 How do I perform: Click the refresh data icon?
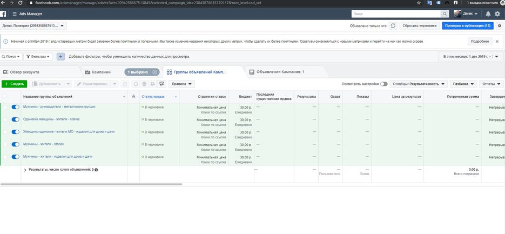click(x=393, y=25)
